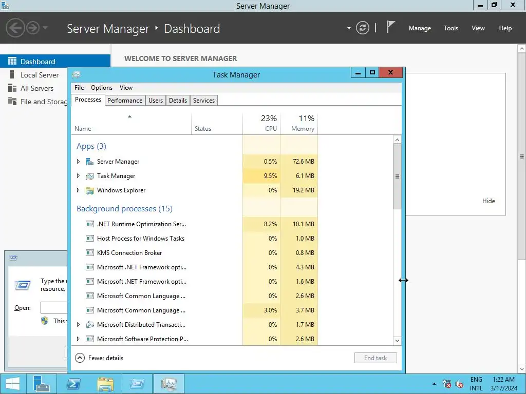The height and width of the screenshot is (394, 526).
Task: Click the Hide link in the welcome tile
Action: 489,201
